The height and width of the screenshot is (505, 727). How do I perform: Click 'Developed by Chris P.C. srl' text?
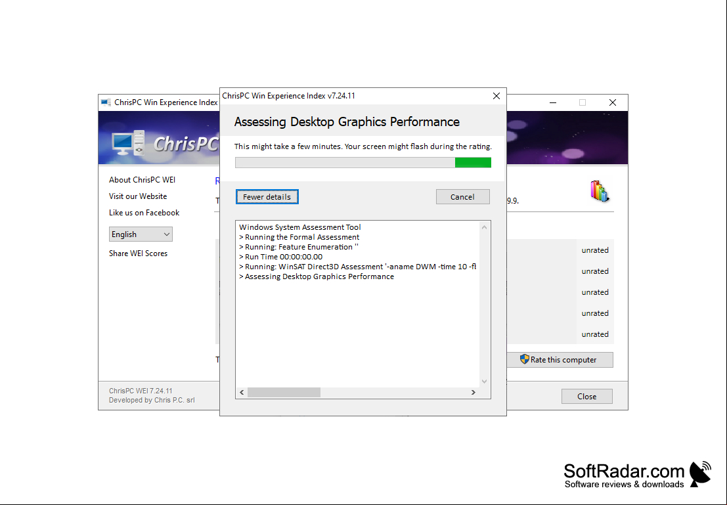152,400
